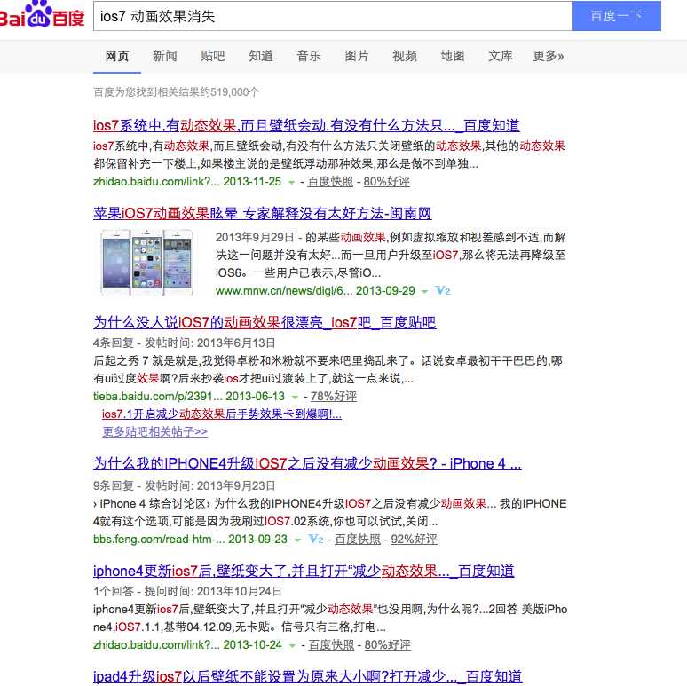Click text 1个回答 - 提问时间: 2013年10月24日
This screenshot has width=687, height=686.
click(x=187, y=592)
